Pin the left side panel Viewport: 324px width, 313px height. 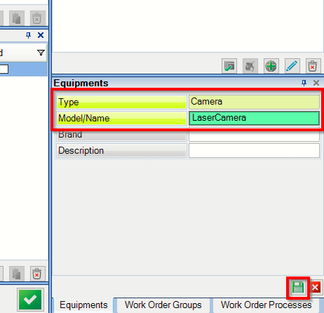(28, 35)
